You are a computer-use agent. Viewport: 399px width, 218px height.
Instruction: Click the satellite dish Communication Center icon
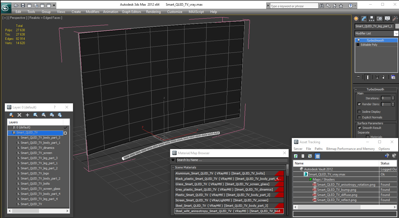[334, 6]
